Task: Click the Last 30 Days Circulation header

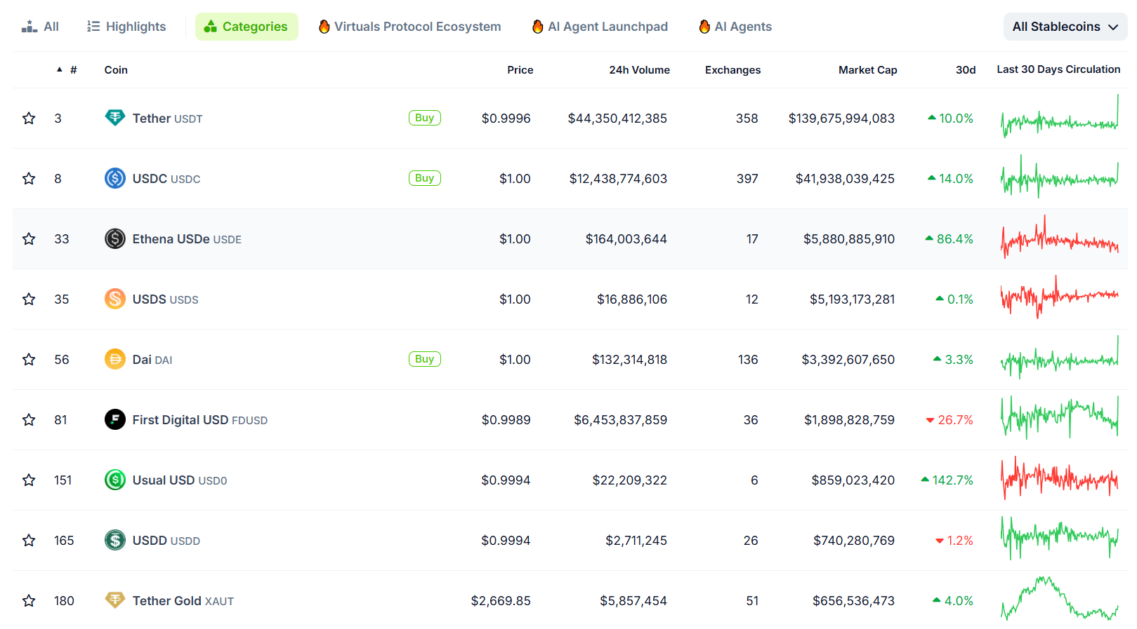Action: coord(1058,69)
